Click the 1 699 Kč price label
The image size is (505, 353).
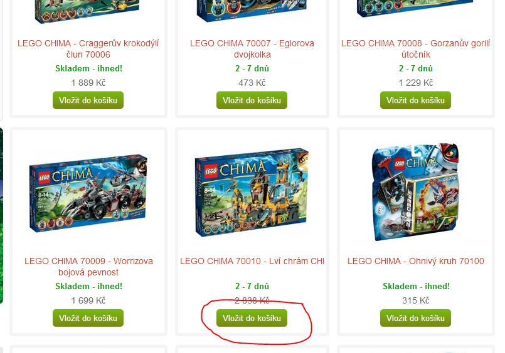(88, 300)
